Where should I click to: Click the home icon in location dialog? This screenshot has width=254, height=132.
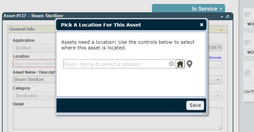pyautogui.click(x=180, y=64)
